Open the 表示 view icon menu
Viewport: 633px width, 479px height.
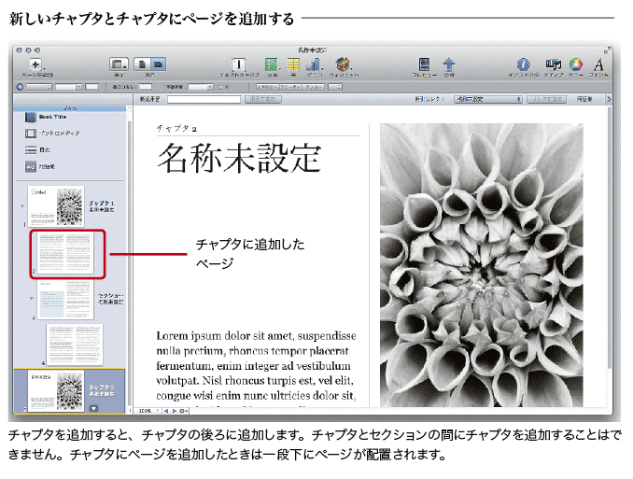click(119, 64)
